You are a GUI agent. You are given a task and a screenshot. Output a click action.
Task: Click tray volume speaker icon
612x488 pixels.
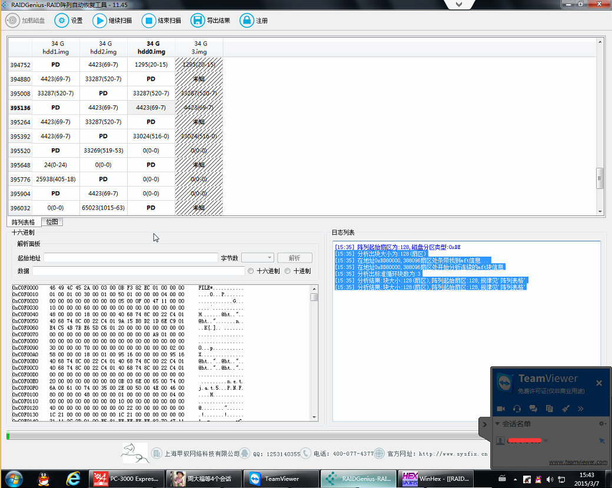[x=550, y=479]
